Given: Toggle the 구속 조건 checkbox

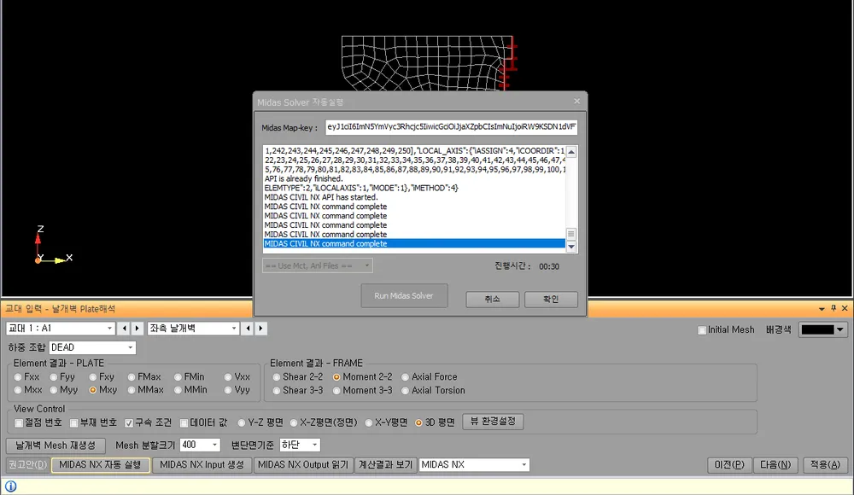Looking at the screenshot, I should [x=129, y=422].
